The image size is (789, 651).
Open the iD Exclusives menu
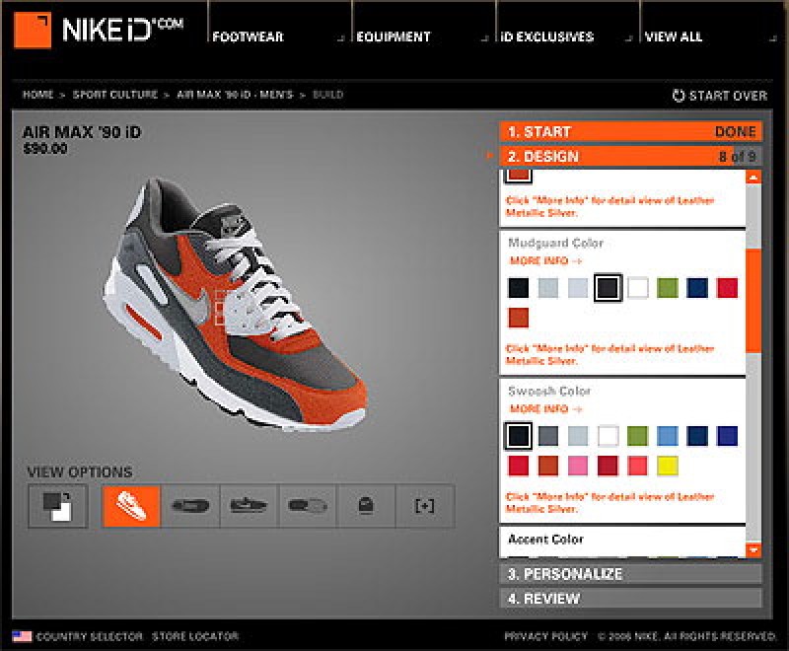tap(547, 36)
